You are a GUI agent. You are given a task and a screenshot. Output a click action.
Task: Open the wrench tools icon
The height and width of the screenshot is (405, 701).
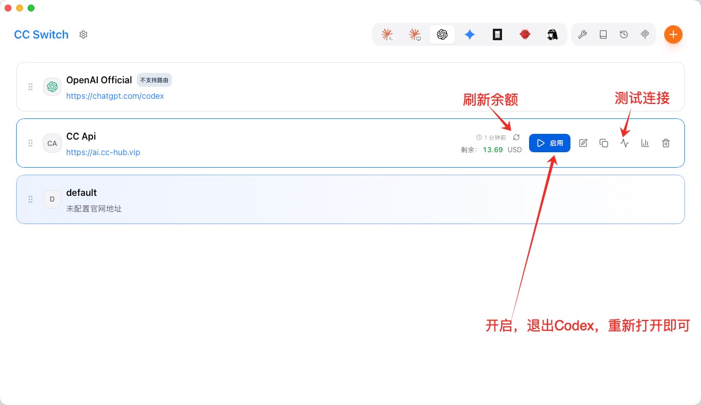click(582, 34)
